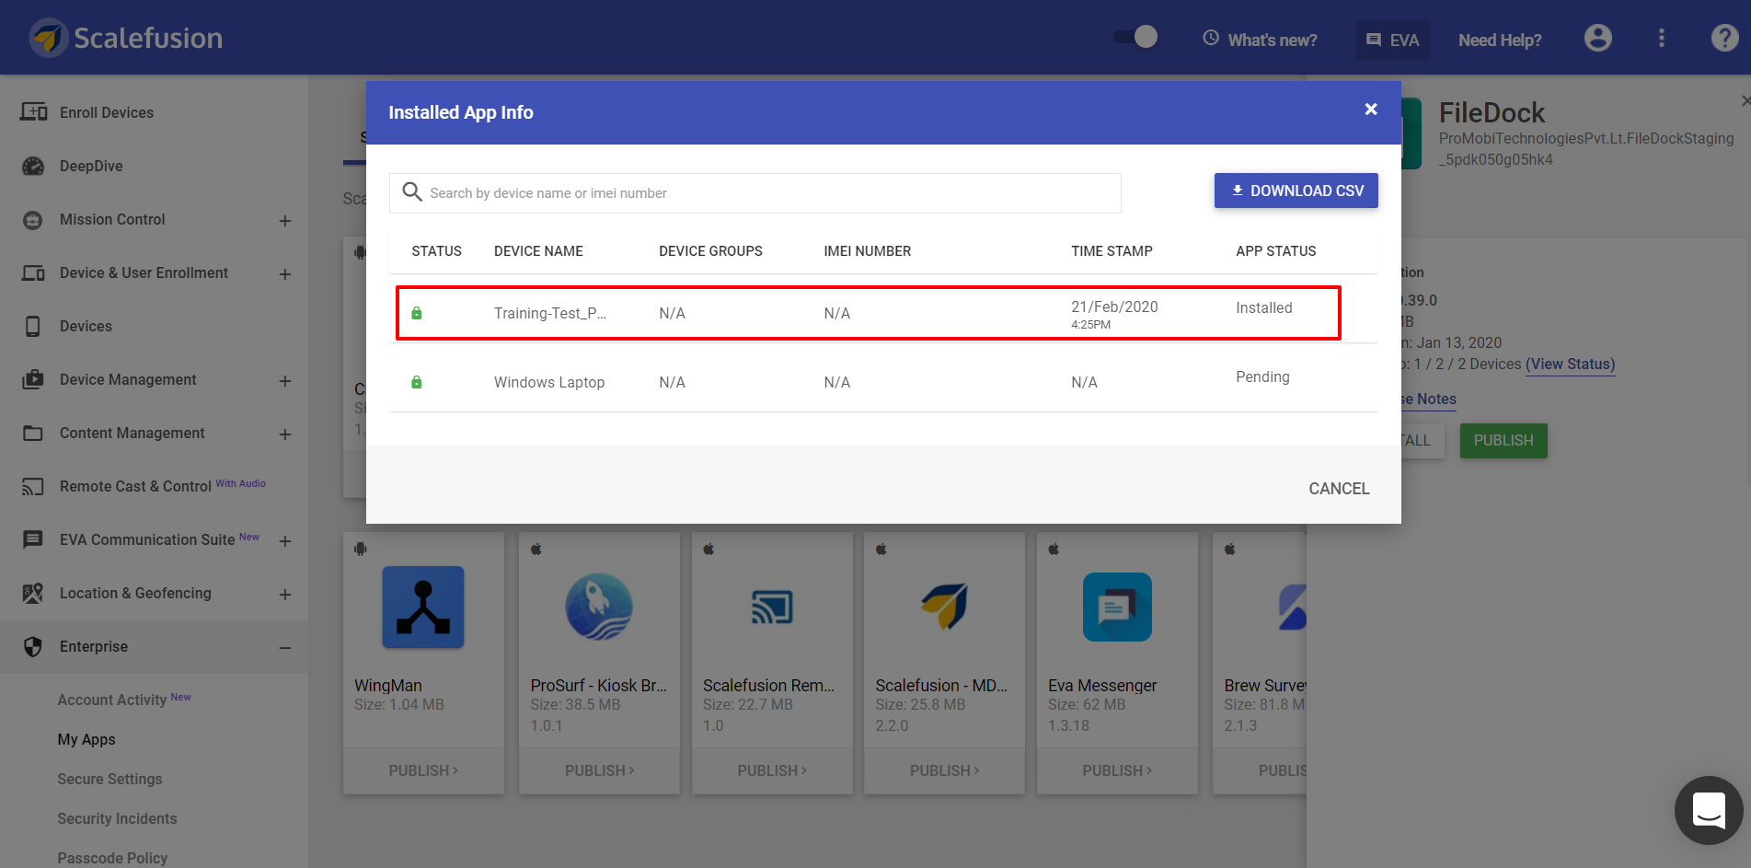Expand EVA Communication Suite section
This screenshot has width=1751, height=868.
pyautogui.click(x=285, y=541)
